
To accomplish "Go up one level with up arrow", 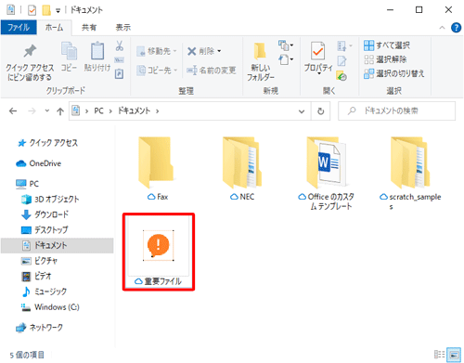I will [60, 111].
